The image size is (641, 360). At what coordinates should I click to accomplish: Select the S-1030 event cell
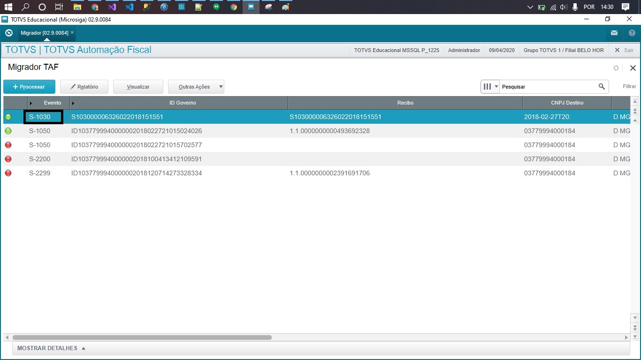(43, 117)
